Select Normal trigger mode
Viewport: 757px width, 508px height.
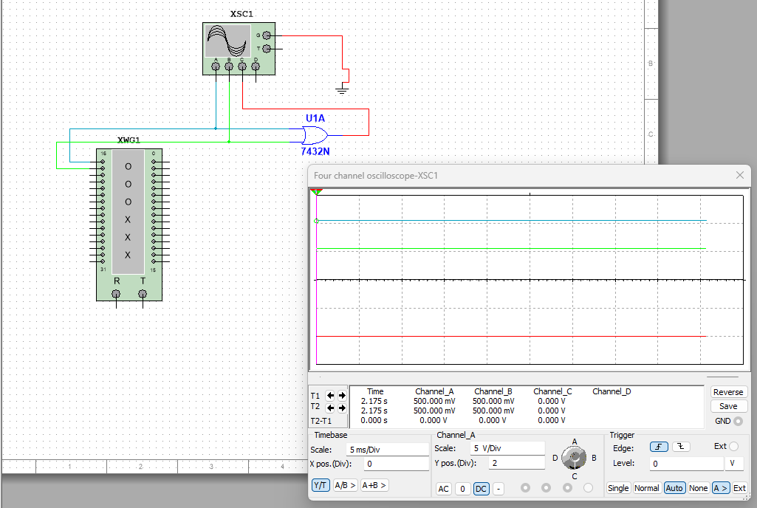coord(646,488)
